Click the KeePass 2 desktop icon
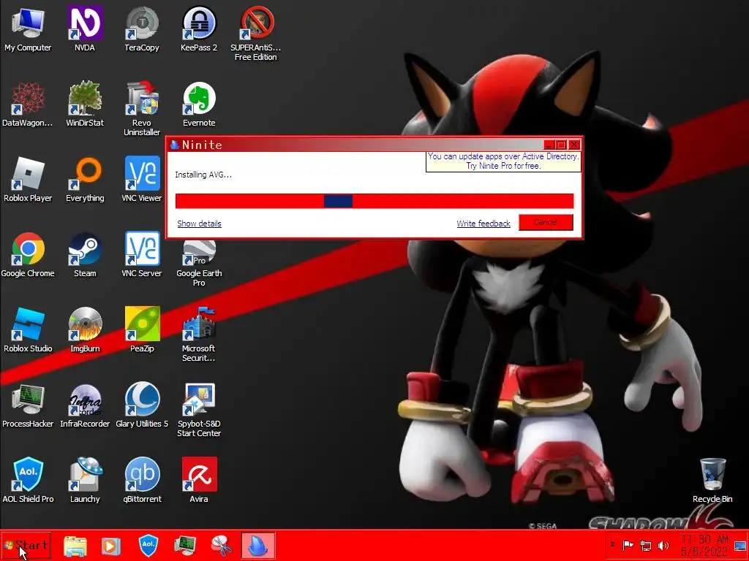Image resolution: width=749 pixels, height=561 pixels. [x=199, y=29]
